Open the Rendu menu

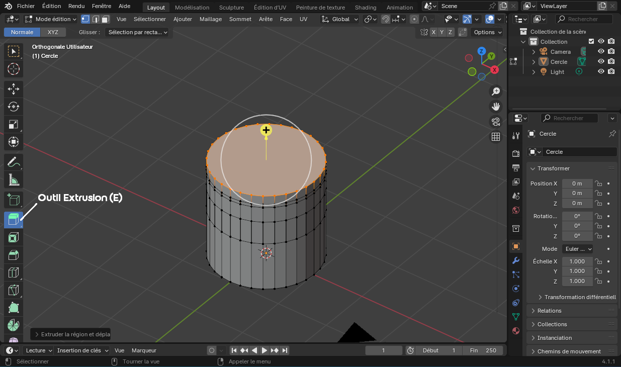tap(76, 7)
